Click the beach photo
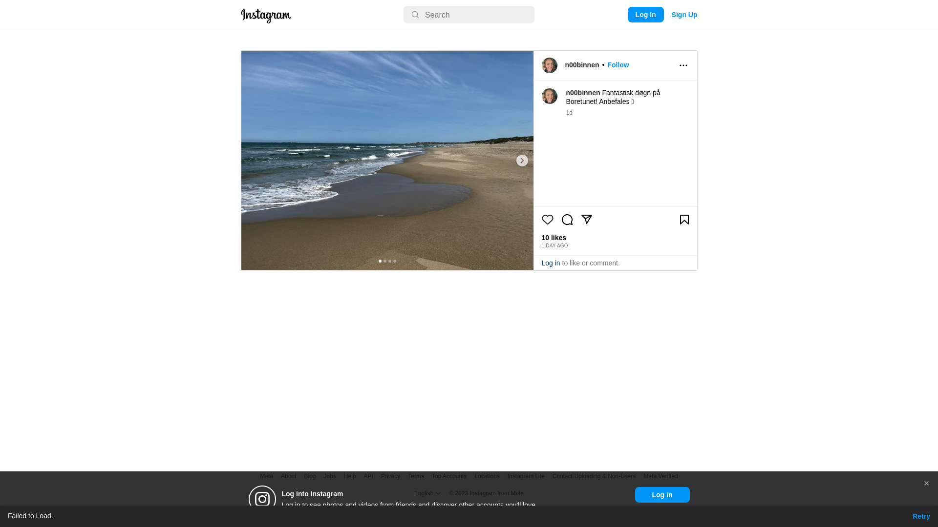The image size is (938, 527). coord(387,161)
